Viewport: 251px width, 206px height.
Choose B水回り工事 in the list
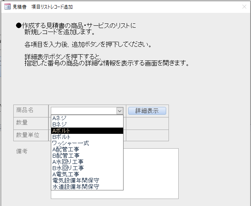point(87,168)
